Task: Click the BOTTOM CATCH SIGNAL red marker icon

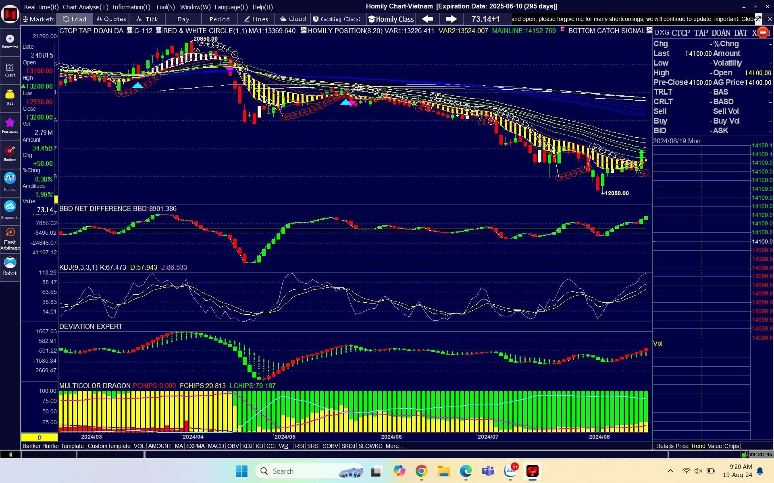Action: (x=563, y=30)
